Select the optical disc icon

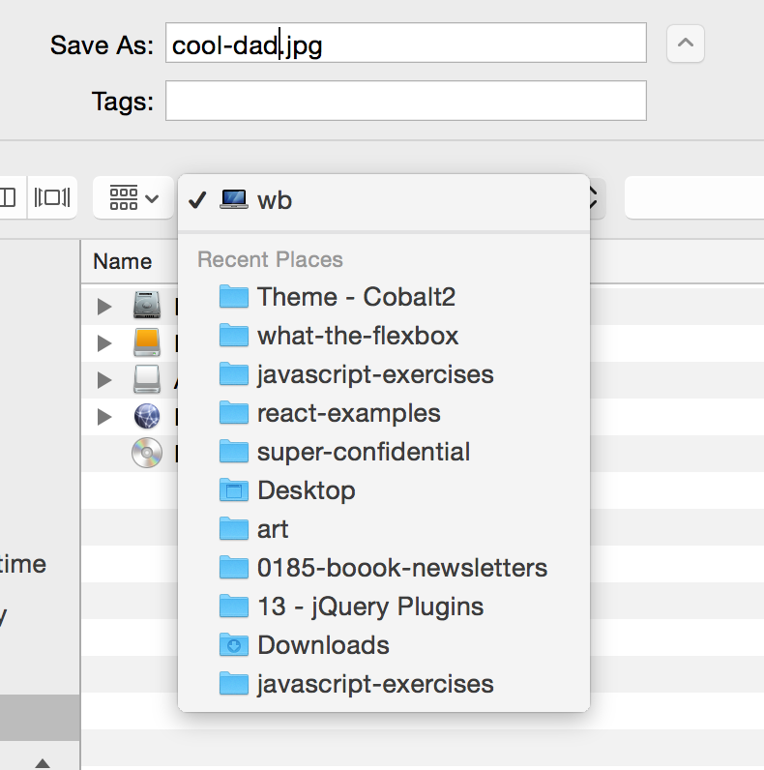click(x=147, y=453)
